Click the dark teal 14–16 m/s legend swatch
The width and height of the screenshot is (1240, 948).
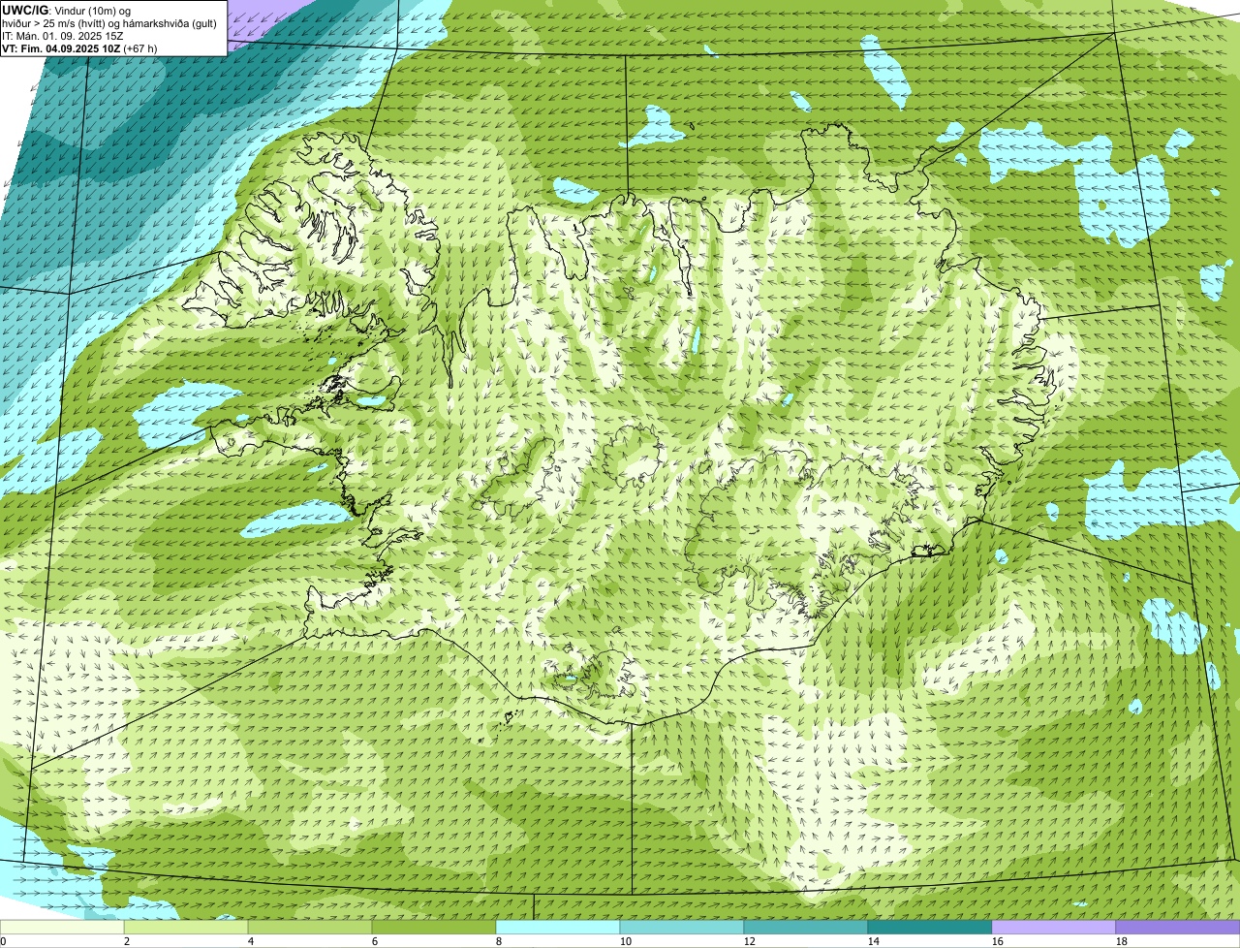pos(930,928)
